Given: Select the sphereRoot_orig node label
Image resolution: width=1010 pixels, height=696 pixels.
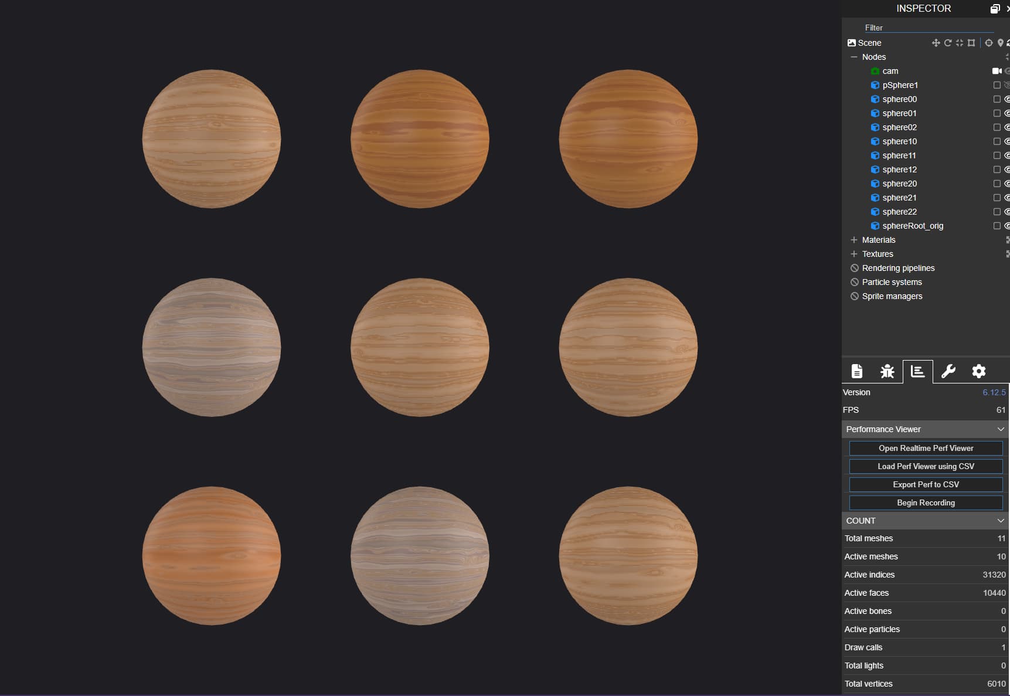Looking at the screenshot, I should coord(913,226).
